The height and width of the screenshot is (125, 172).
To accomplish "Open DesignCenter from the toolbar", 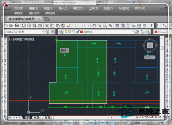I will (122, 25).
